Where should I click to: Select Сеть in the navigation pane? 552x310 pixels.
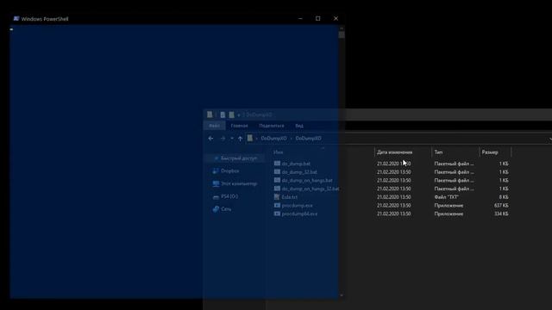226,209
